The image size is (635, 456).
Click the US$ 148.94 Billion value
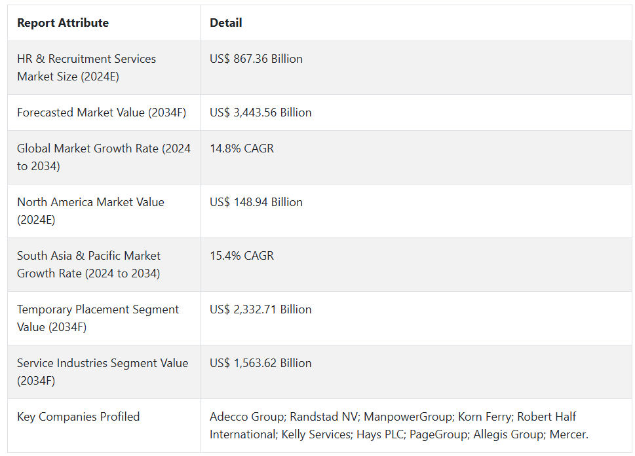[x=256, y=202]
